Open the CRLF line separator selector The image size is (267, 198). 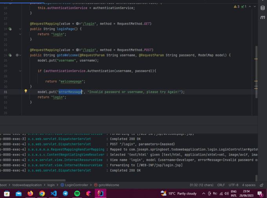(221, 185)
